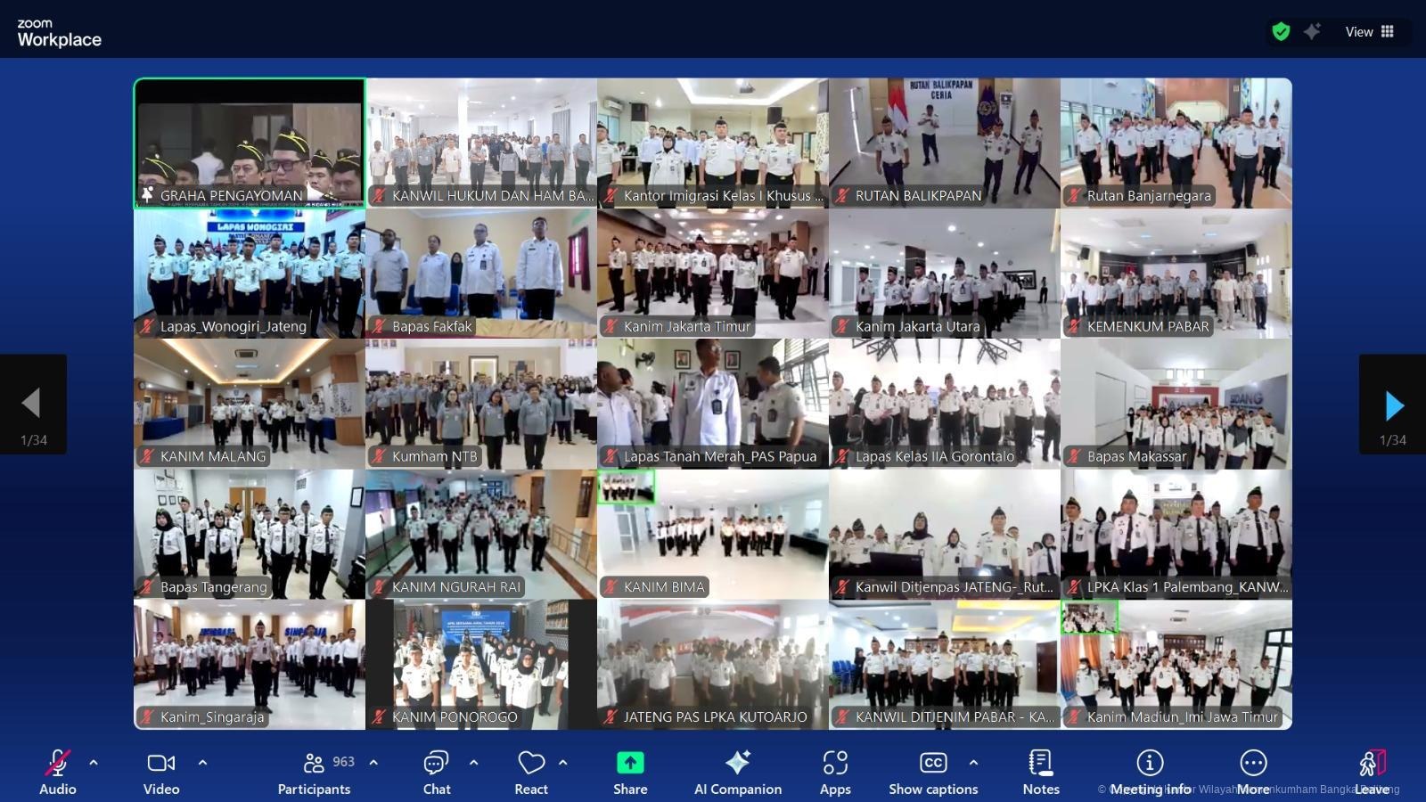Open reactions via the React icon
1426x802 pixels.
pyautogui.click(x=530, y=764)
